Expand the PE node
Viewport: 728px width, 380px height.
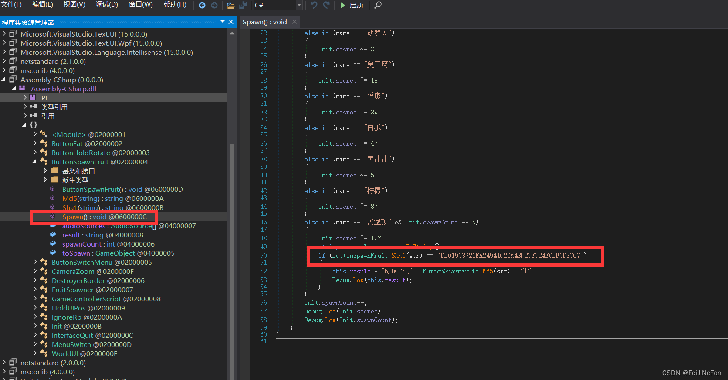pyautogui.click(x=25, y=97)
